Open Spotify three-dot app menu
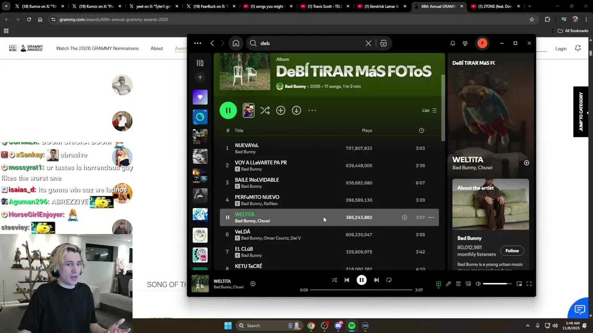The width and height of the screenshot is (593, 333). pos(198,43)
